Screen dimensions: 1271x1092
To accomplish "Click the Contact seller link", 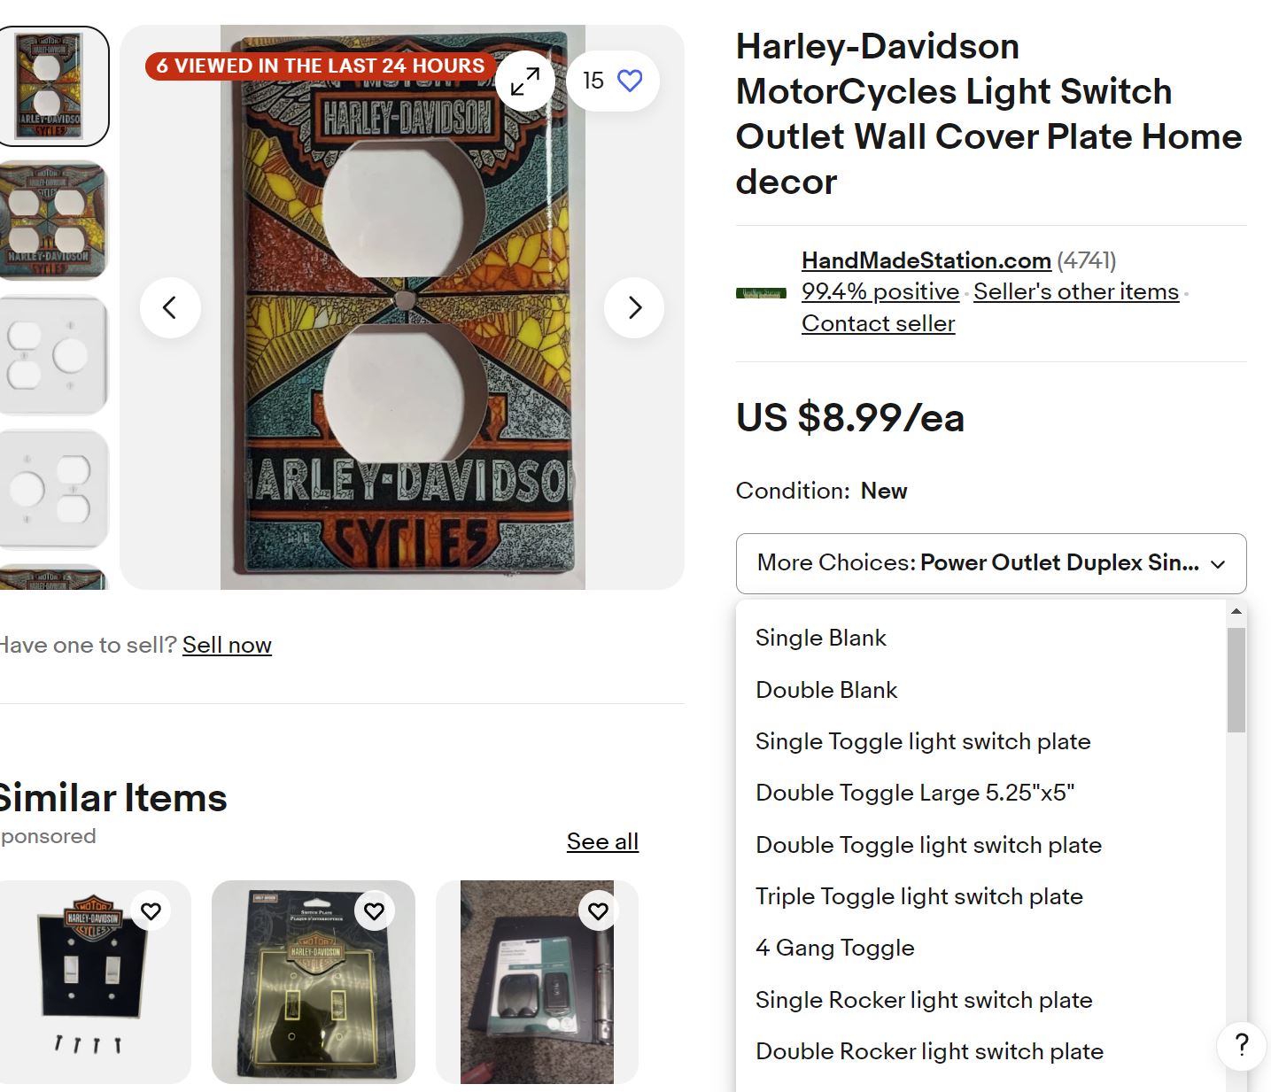I will pyautogui.click(x=878, y=323).
